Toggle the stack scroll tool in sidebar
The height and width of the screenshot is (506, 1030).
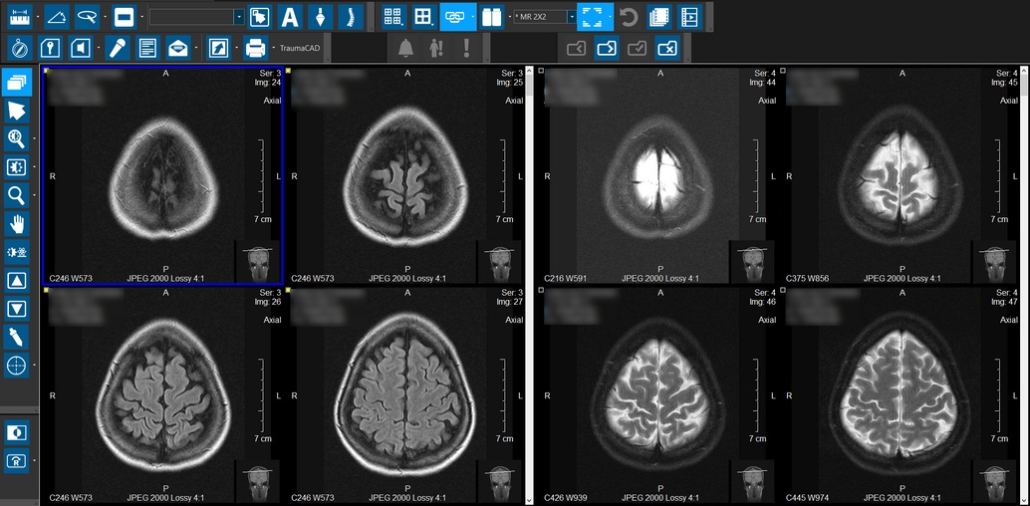tap(17, 83)
